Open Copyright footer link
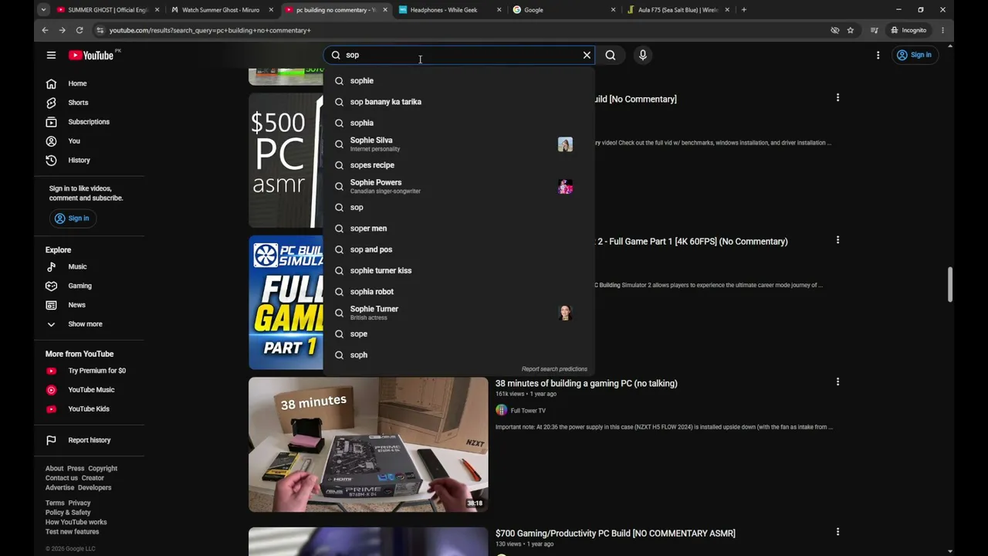 click(x=103, y=469)
